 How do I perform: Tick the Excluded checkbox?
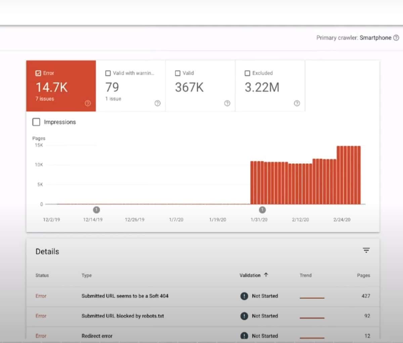point(248,73)
